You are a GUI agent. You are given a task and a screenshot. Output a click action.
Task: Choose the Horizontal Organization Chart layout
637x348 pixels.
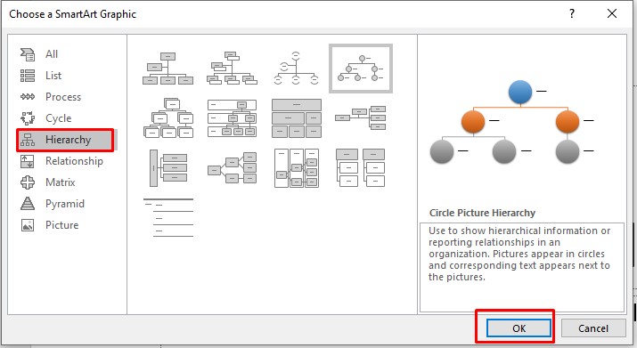click(x=360, y=117)
